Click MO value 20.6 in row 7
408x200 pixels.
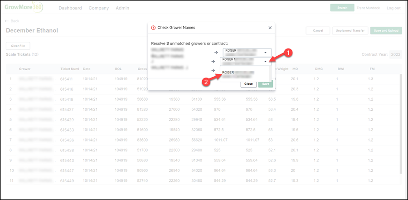[x=295, y=140]
